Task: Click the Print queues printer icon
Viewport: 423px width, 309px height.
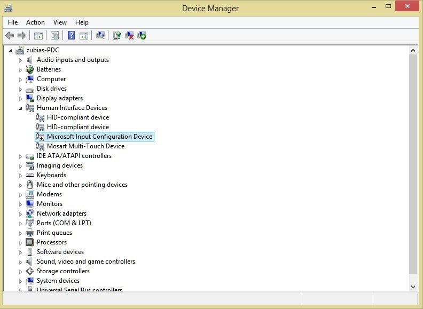Action: [30, 233]
